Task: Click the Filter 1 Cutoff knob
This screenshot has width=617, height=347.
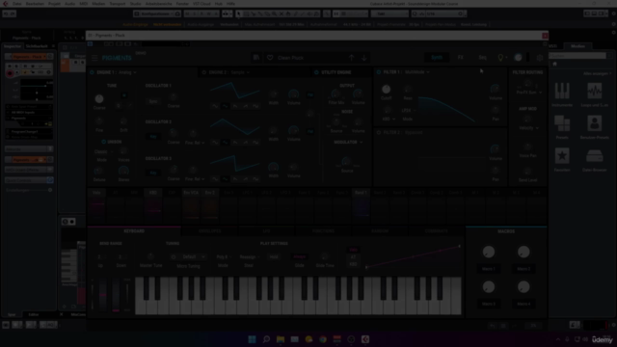Action: [387, 90]
